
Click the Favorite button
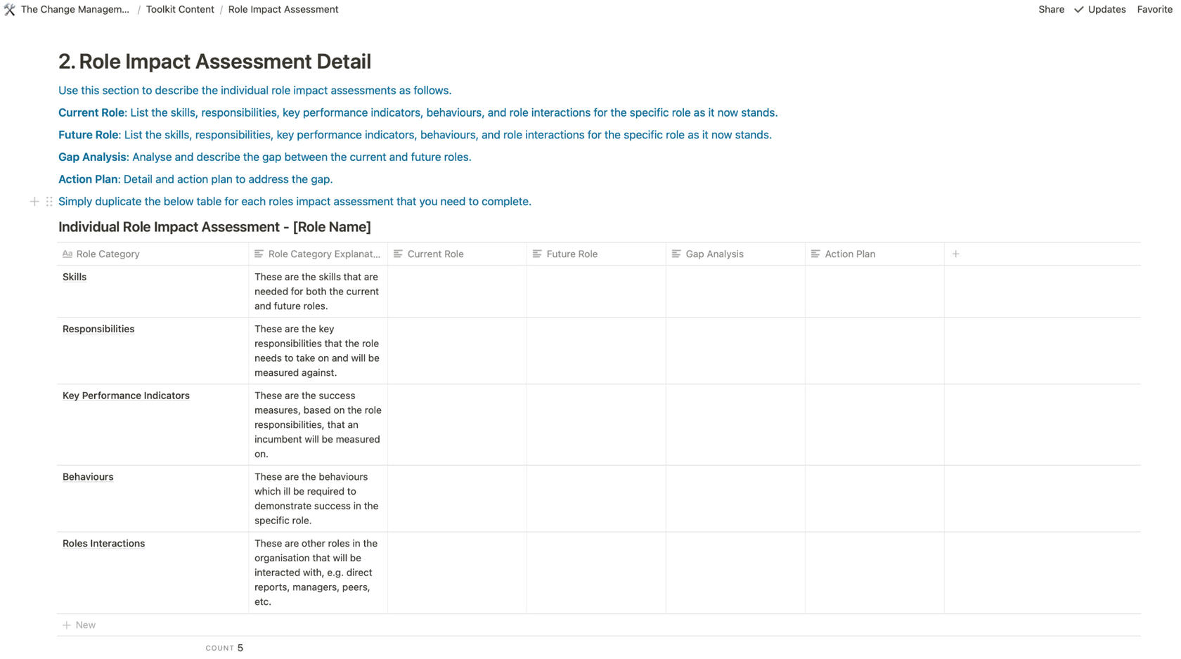pyautogui.click(x=1154, y=10)
